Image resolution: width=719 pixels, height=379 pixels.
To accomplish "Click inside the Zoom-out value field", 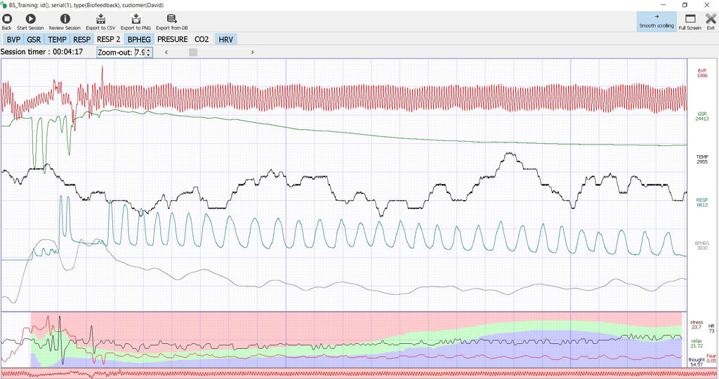I will [x=139, y=52].
